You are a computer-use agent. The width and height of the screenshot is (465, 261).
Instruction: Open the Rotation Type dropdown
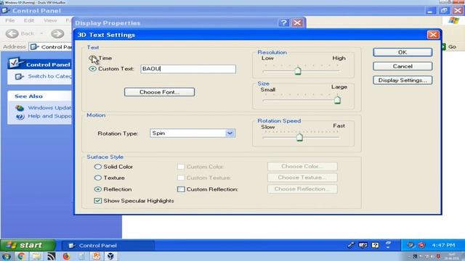(x=230, y=133)
